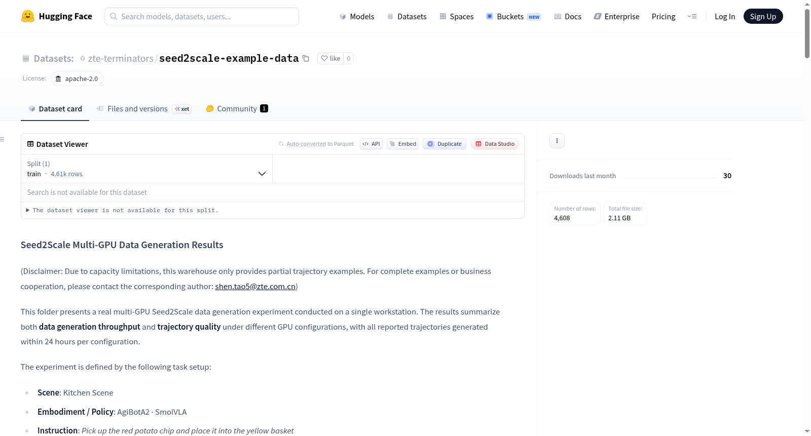This screenshot has width=811, height=436.
Task: Click the Hugging Face logo icon
Action: tap(28, 16)
